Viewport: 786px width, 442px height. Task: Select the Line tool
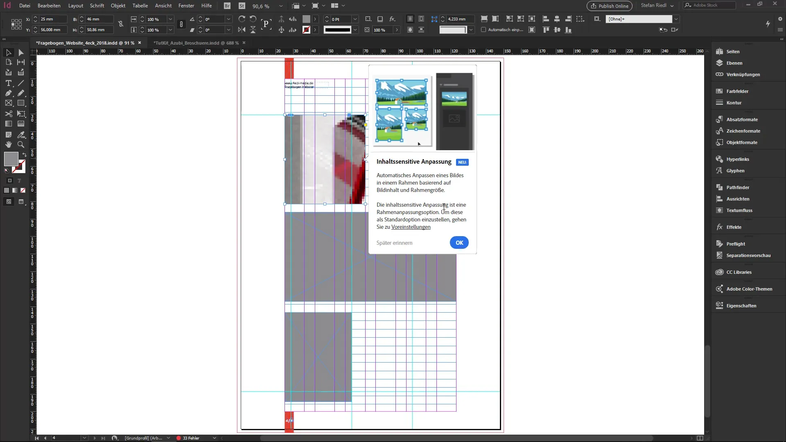[x=21, y=83]
